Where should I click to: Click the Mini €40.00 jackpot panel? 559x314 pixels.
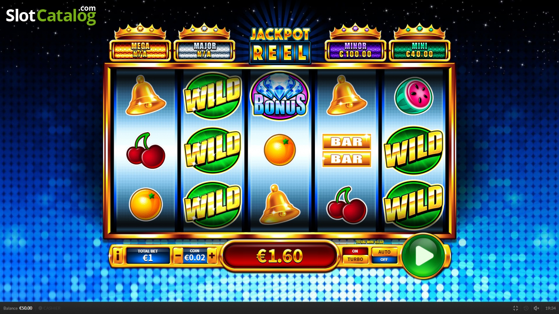tap(420, 50)
